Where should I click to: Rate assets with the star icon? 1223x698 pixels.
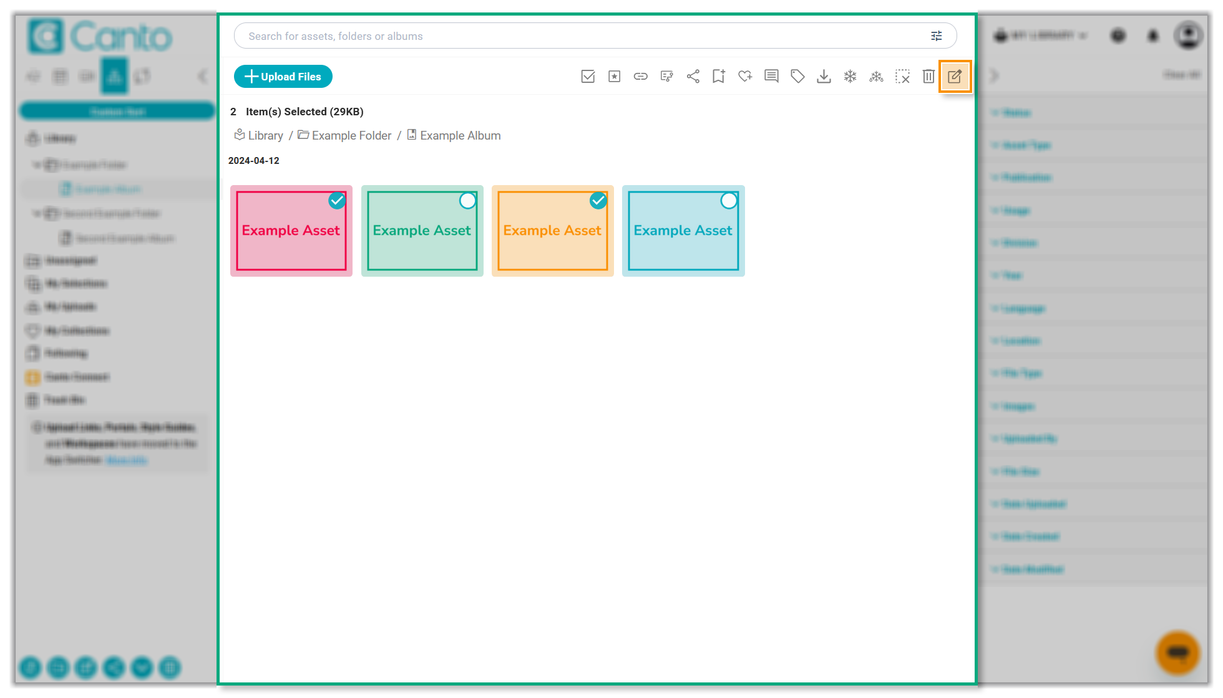pyautogui.click(x=614, y=76)
